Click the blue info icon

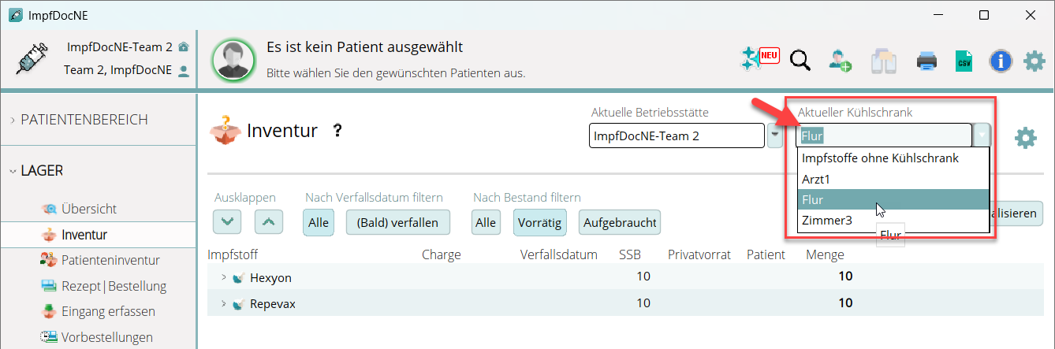pyautogui.click(x=1001, y=61)
